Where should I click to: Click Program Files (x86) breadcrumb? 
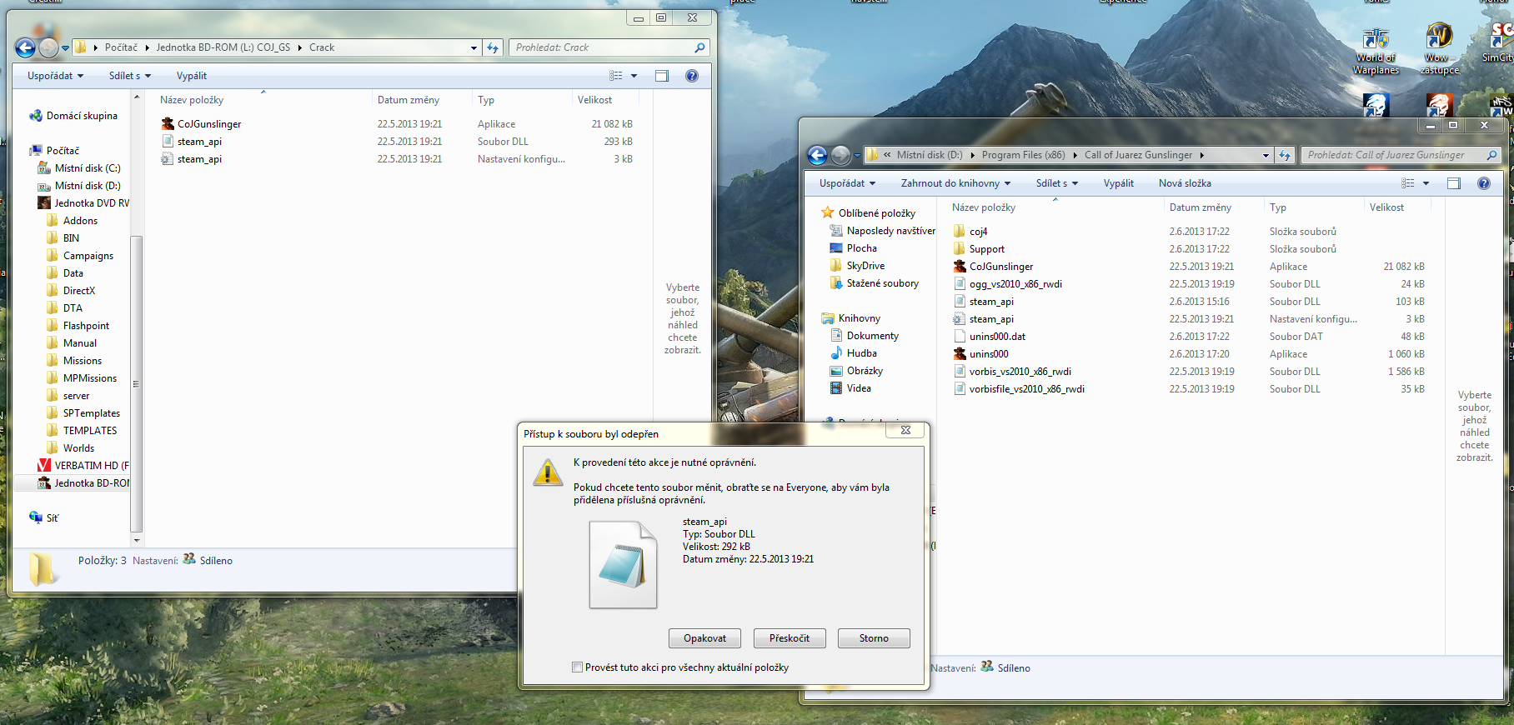1023,155
